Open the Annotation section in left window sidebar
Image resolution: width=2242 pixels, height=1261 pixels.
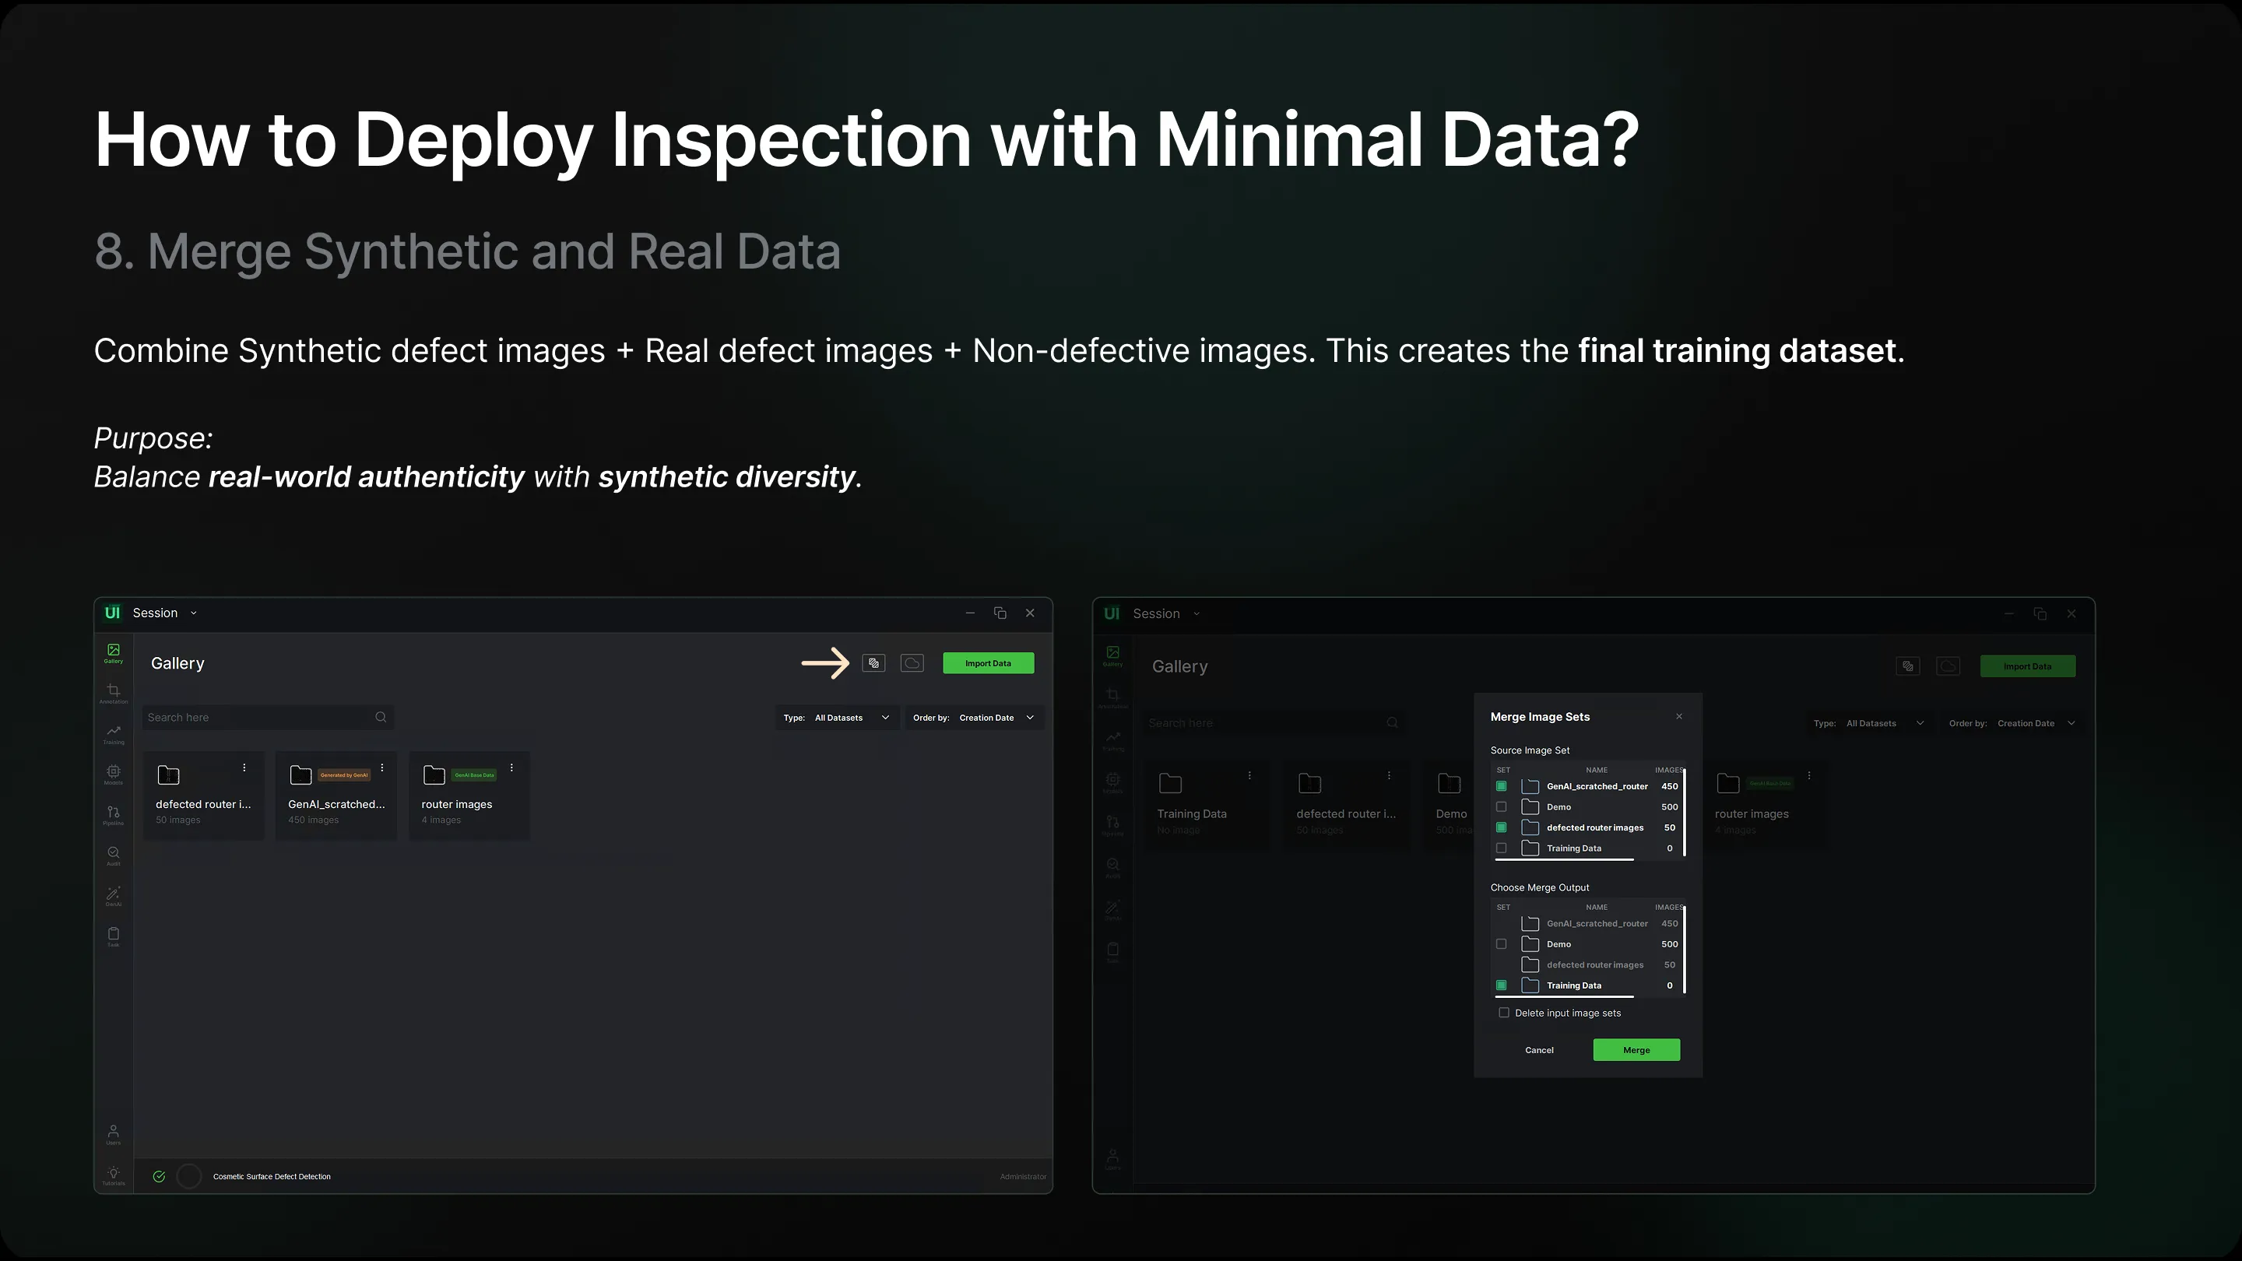point(113,694)
